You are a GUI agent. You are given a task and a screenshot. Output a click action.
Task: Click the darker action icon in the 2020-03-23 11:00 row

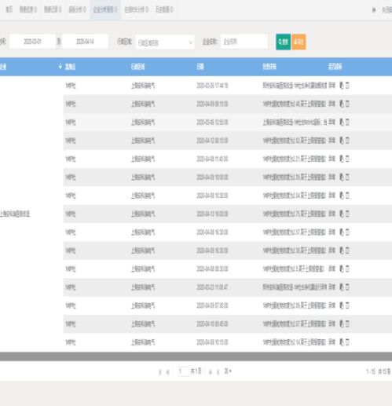point(342,287)
